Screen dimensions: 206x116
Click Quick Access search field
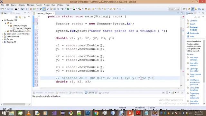click(174, 9)
